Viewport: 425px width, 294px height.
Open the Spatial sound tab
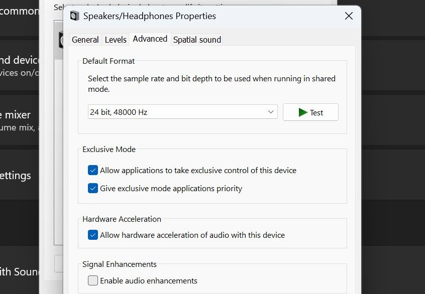(196, 39)
